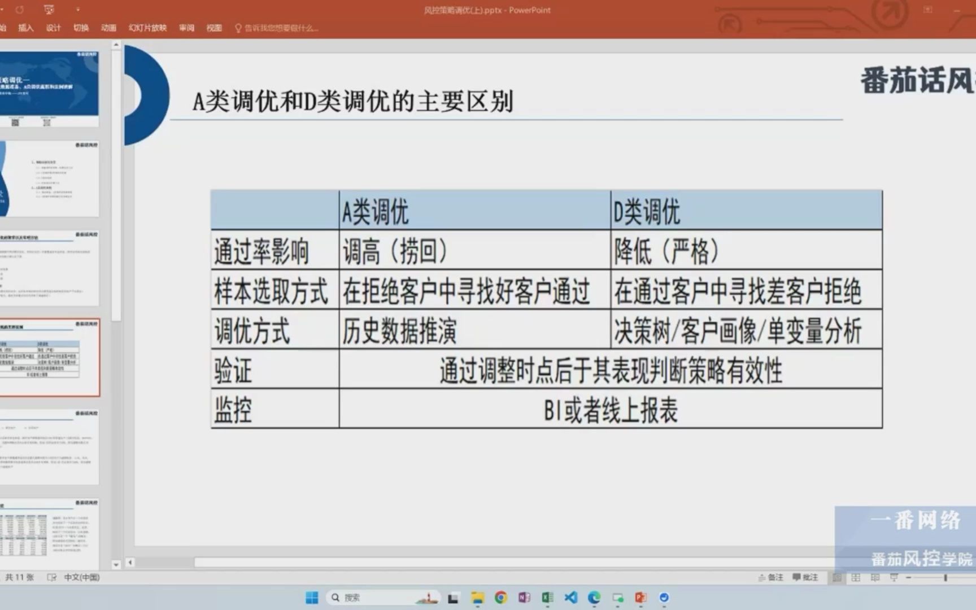Image resolution: width=976 pixels, height=610 pixels.
Task: Open the 中文(中国) language selector
Action: (81, 577)
